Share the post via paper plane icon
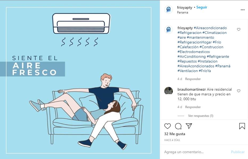 coord(189,126)
